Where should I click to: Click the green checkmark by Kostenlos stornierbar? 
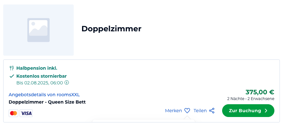[12, 76]
